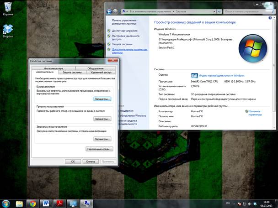Switch to Удаленный доступ tab
The image size is (278, 208).
(x=101, y=73)
